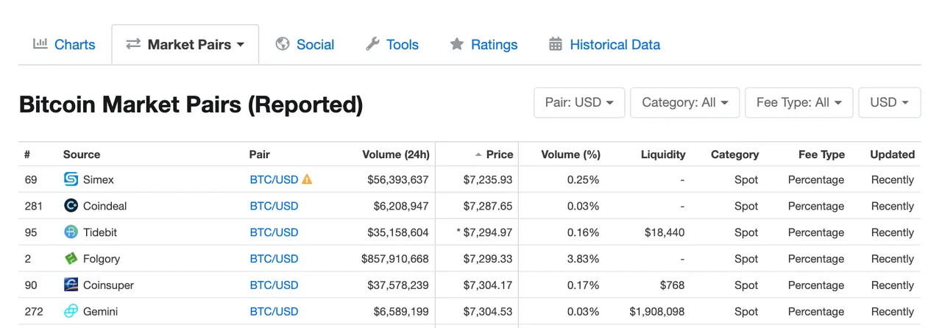Click the price $7,304.53 cell

tap(488, 312)
